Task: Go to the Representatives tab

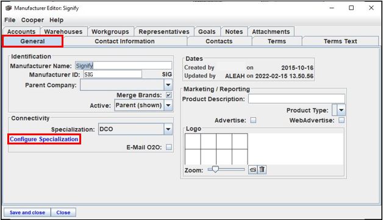Action: click(164, 32)
